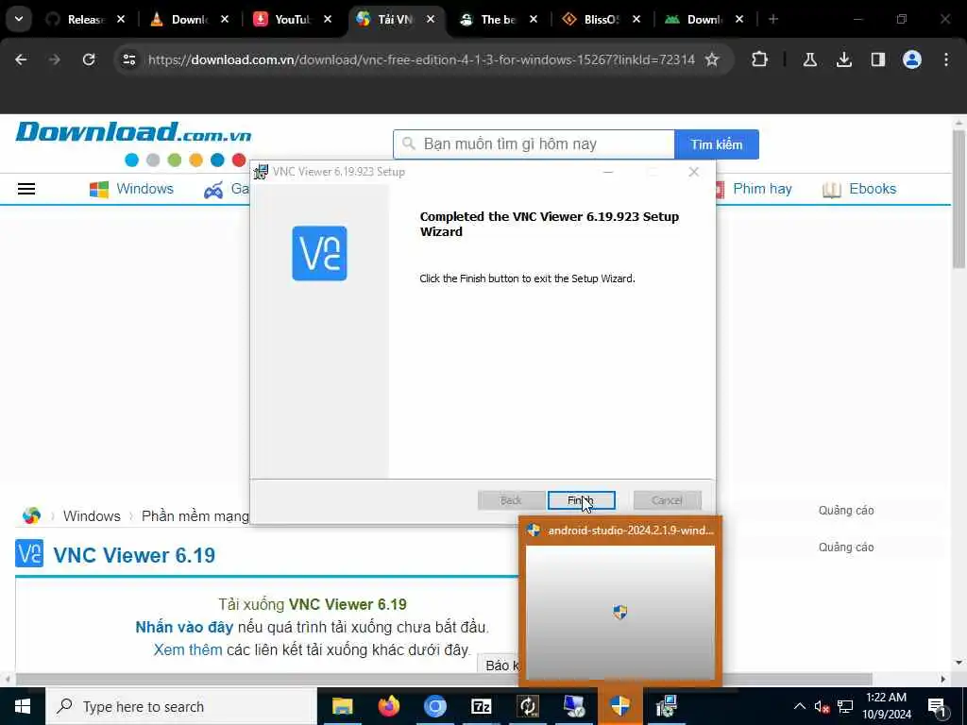The height and width of the screenshot is (725, 967).
Task: Open Ebooks category
Action: click(x=859, y=189)
